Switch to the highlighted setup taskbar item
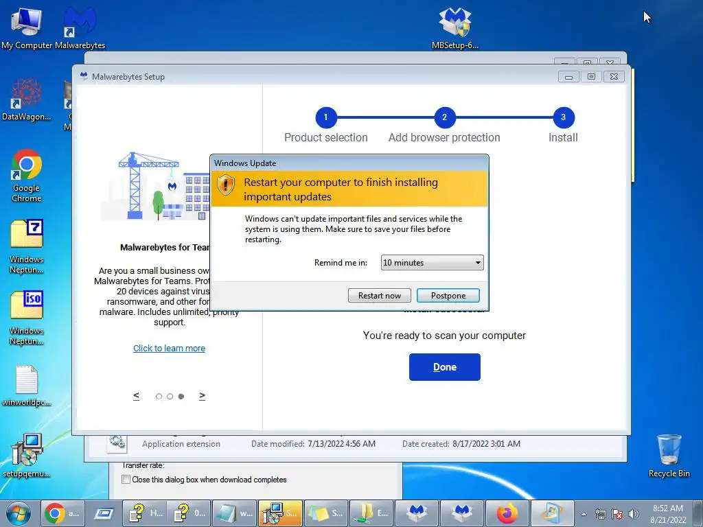This screenshot has width=703, height=527. [280, 513]
